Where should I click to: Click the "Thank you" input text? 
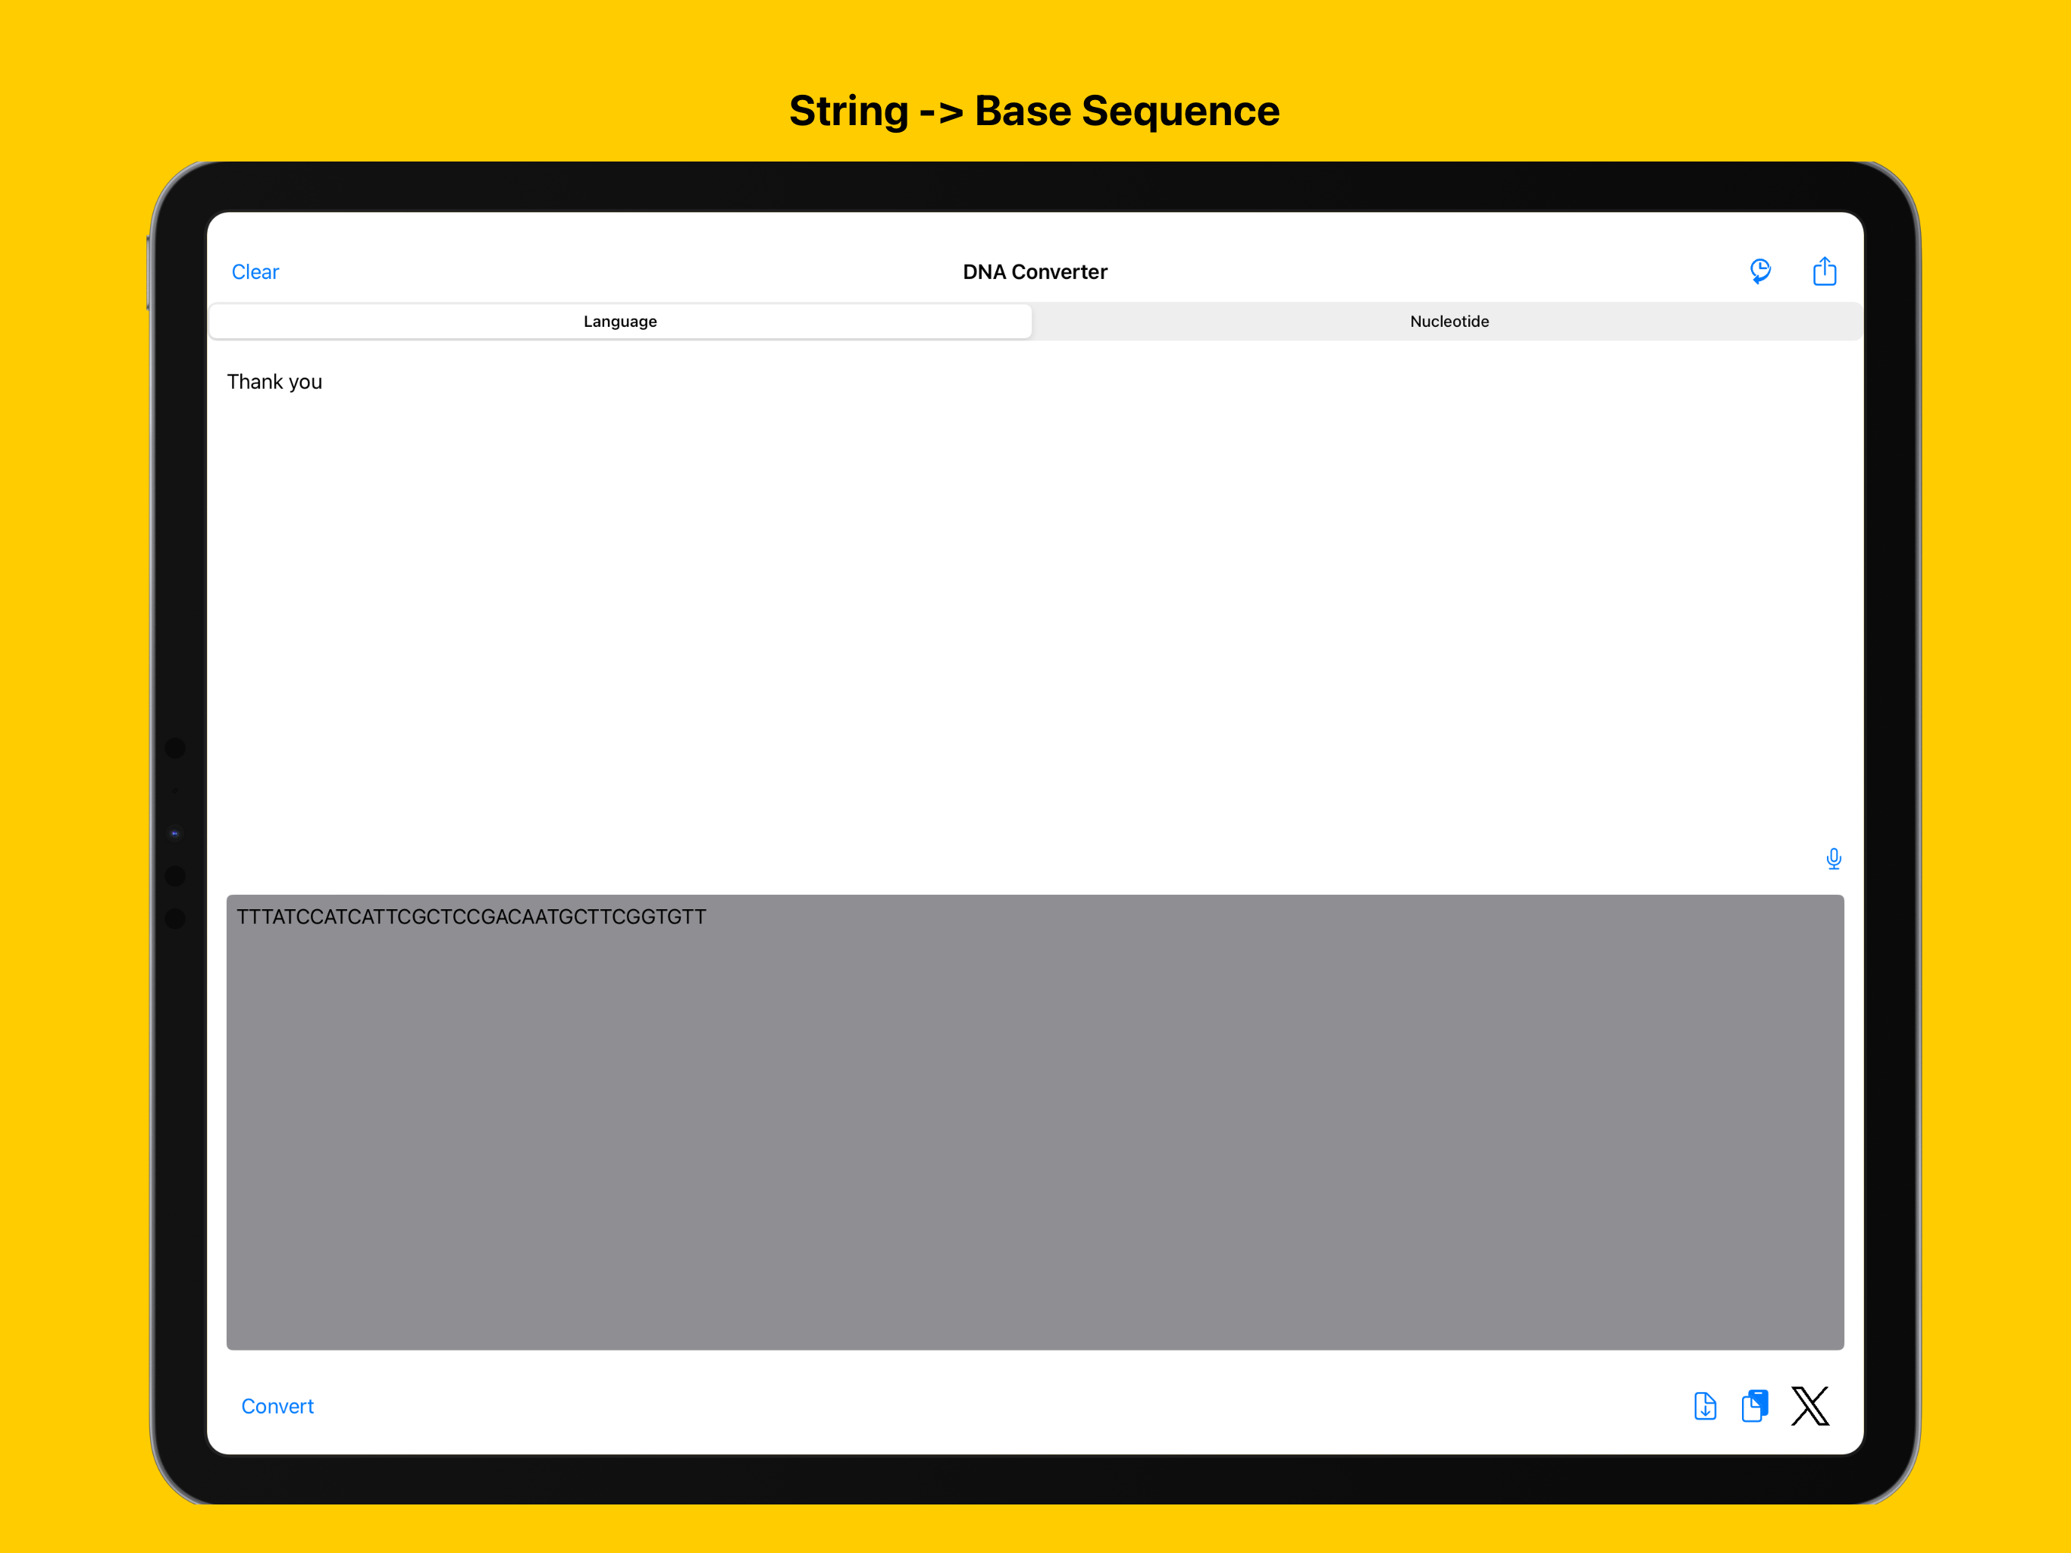(x=274, y=382)
